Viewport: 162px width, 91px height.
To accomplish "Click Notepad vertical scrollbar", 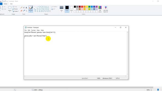I will (x=127, y=53).
